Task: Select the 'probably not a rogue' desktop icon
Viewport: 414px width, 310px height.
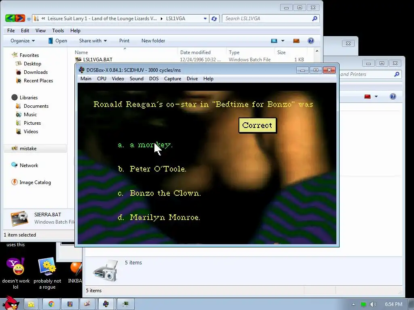Action: pos(47,273)
